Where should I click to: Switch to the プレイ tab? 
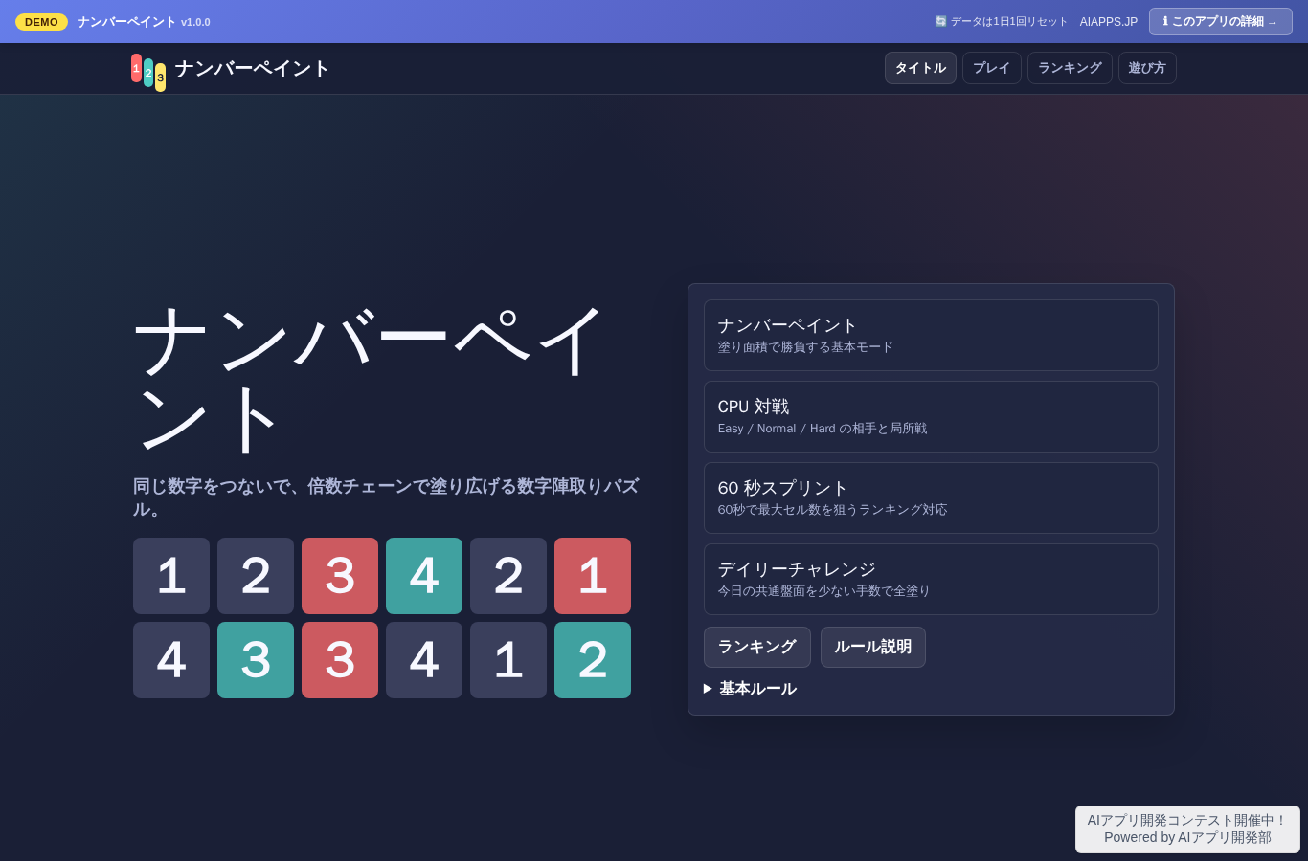pyautogui.click(x=991, y=68)
